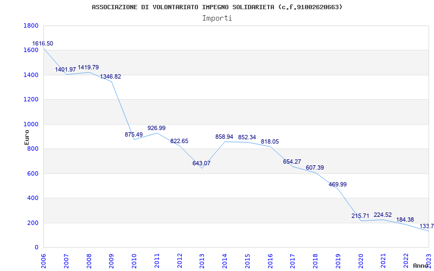The height and width of the screenshot is (271, 434).
Task: Click the 469.99 data label
Action: click(x=337, y=184)
